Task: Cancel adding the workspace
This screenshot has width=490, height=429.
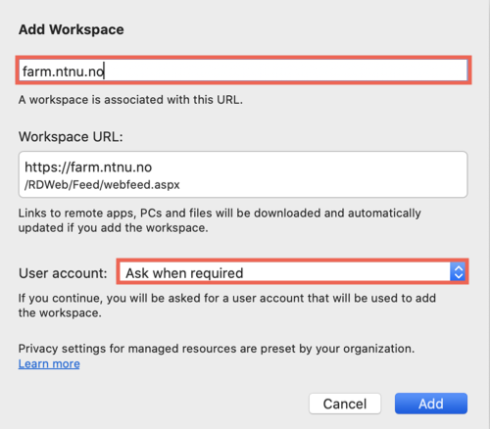Action: 345,404
